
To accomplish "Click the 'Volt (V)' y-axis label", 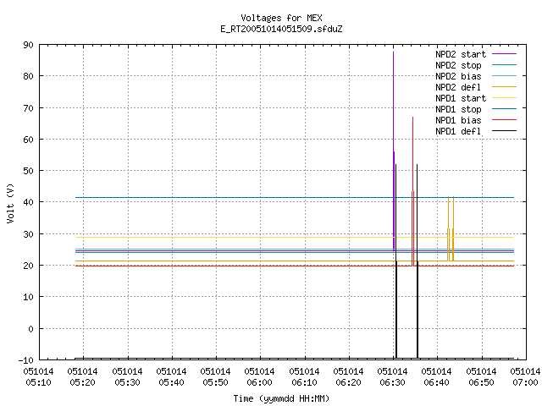I will click(10, 203).
